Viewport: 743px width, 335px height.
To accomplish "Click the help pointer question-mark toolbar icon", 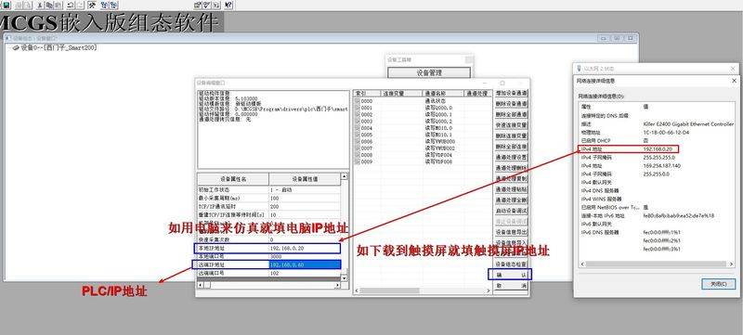I will pyautogui.click(x=228, y=5).
